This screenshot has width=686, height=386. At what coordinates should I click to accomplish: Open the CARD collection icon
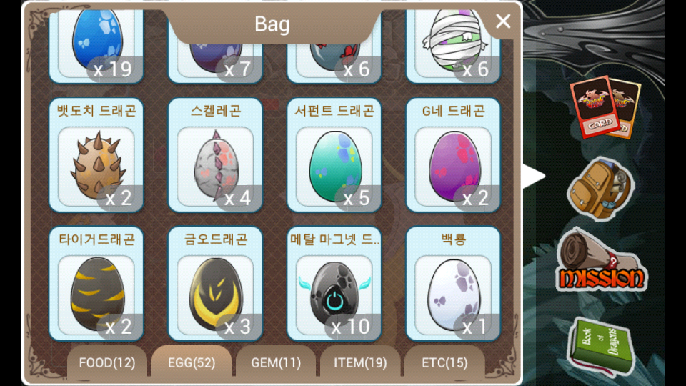(605, 107)
